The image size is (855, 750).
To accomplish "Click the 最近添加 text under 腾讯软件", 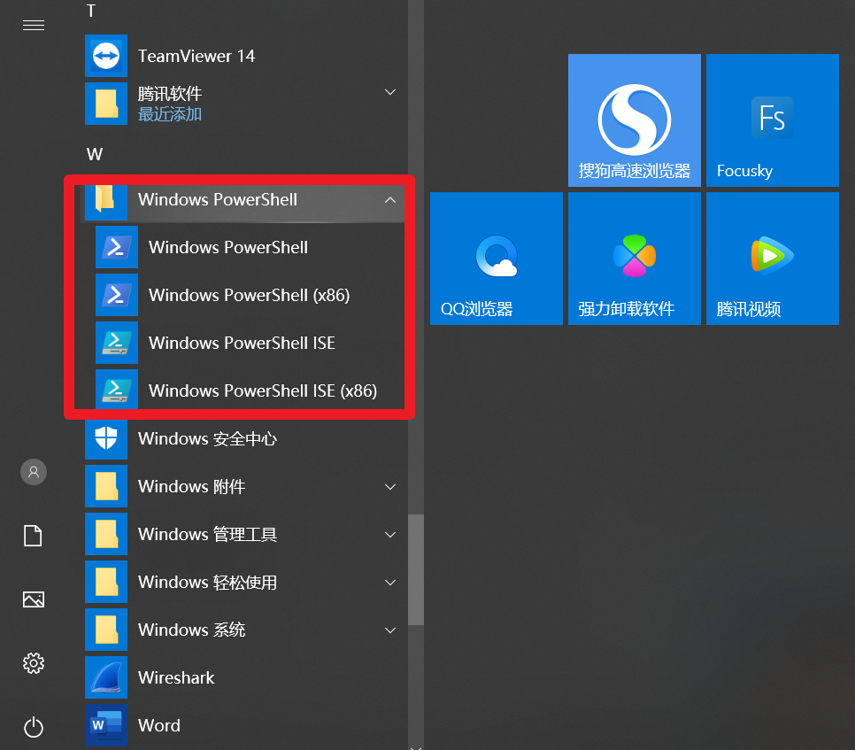I will (170, 114).
